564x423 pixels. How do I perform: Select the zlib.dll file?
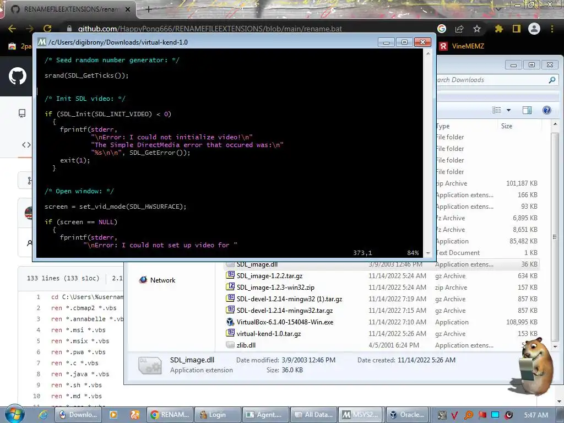point(246,345)
